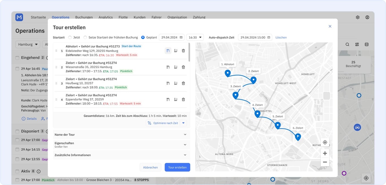Viewport: 386px width, 185px height.
Task: Open dropdown arrow beside Optimiere nach Zeit
Action: tap(183, 123)
